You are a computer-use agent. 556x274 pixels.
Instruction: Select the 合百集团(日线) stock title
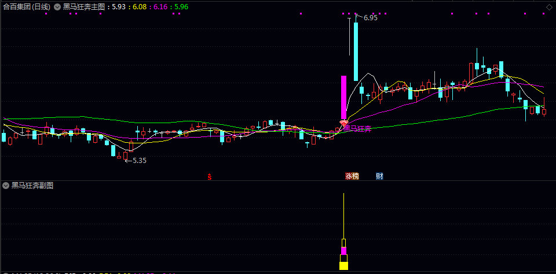tap(27, 7)
